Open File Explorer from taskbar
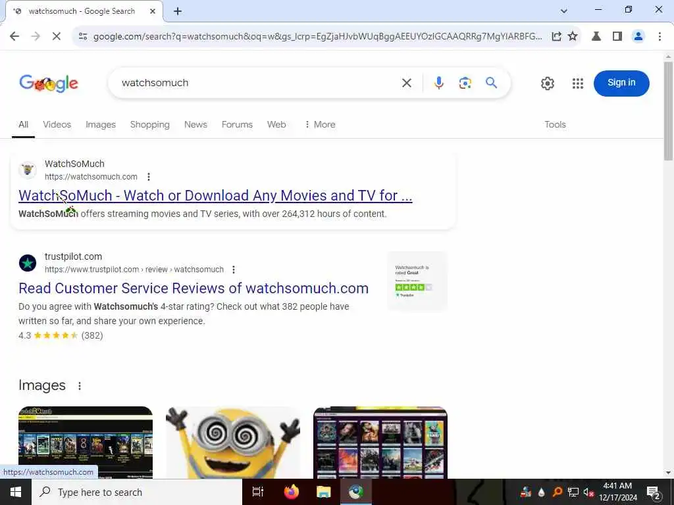Screen dimensions: 674x505 pos(324,492)
